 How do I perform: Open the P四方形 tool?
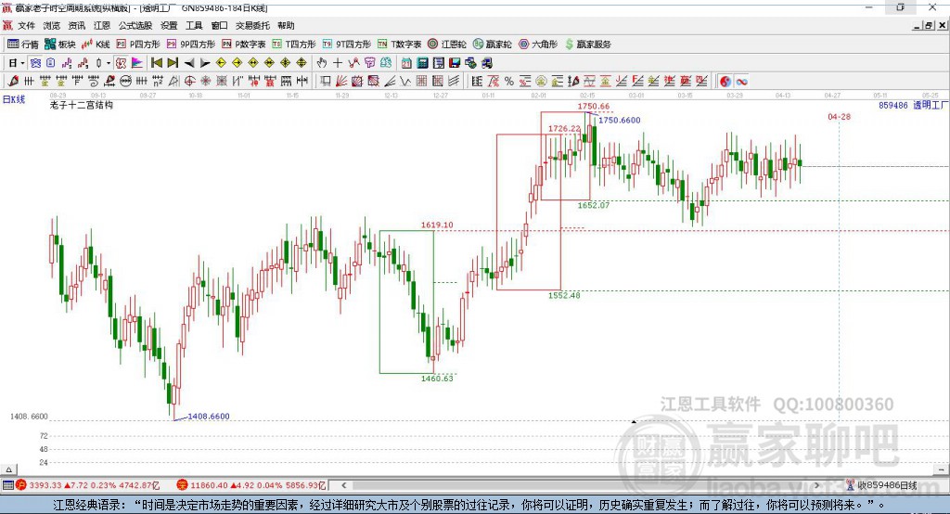click(x=138, y=45)
